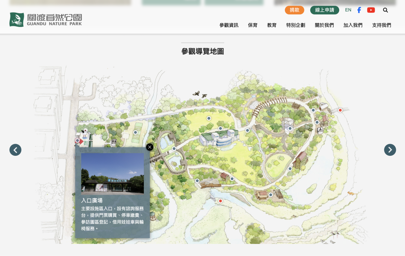Viewport: 405px width, 256px height.
Task: Select the red marker in the lower wetland
Action: click(220, 201)
